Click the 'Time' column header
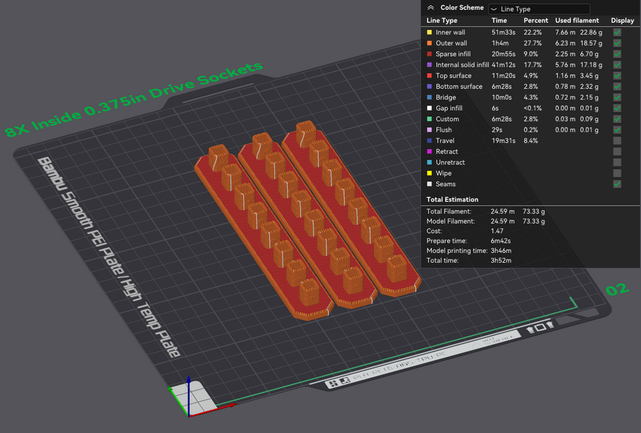This screenshot has height=433, width=641. [x=499, y=21]
